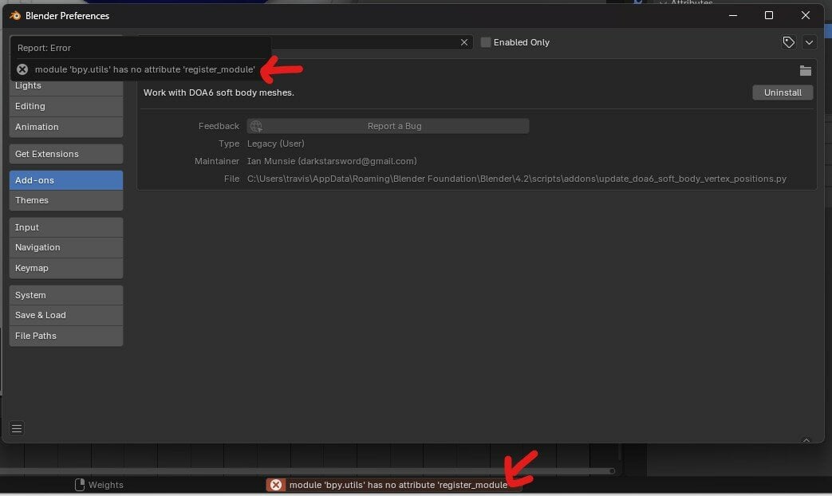832x496 pixels.
Task: Click the maintainer Ian Munsie text
Action: pos(332,161)
